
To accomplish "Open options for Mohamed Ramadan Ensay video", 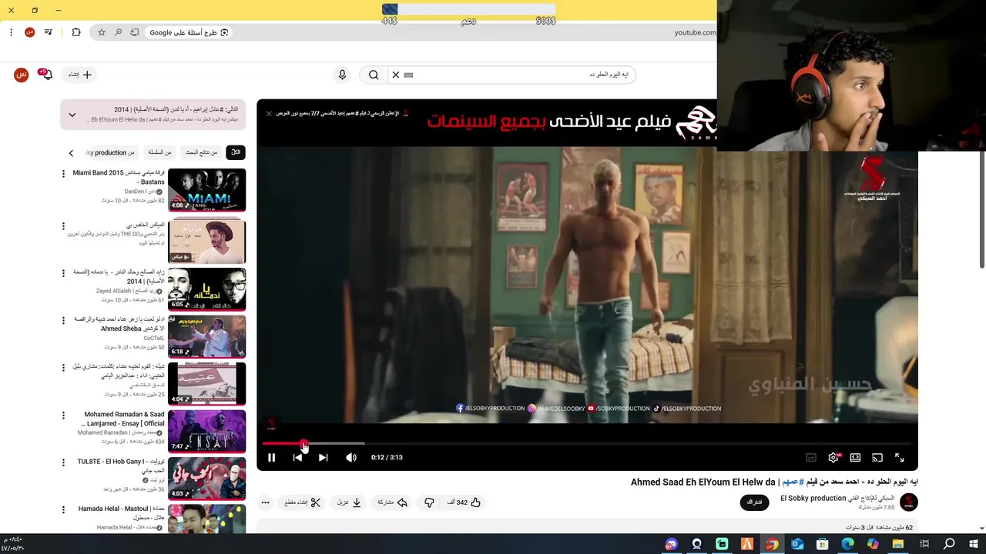I will 63,415.
